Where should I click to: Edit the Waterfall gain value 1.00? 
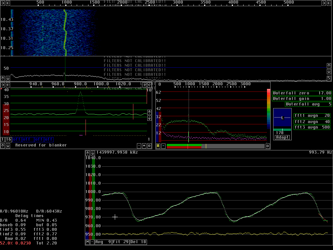pyautogui.click(x=302, y=99)
